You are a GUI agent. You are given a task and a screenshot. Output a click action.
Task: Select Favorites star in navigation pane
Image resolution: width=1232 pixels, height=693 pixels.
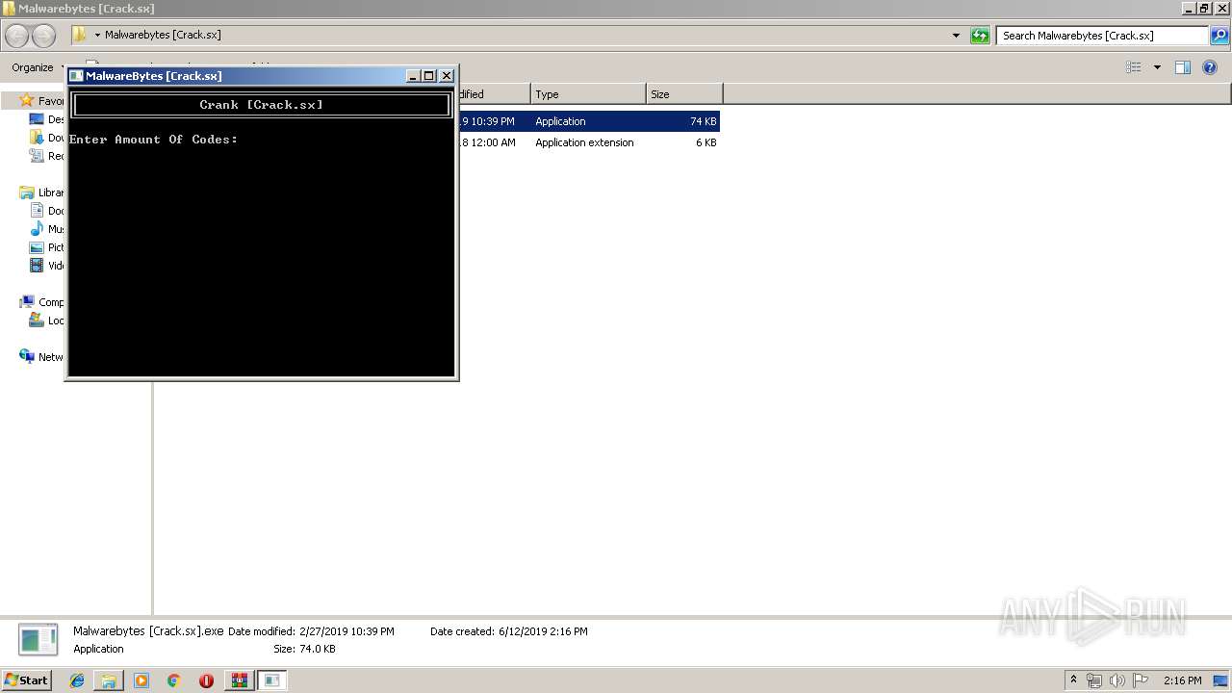click(x=27, y=101)
